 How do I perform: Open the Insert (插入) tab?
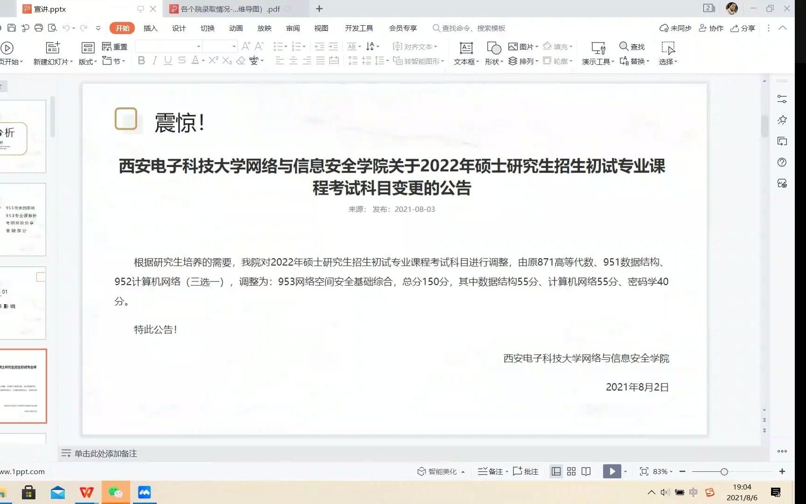(x=150, y=28)
